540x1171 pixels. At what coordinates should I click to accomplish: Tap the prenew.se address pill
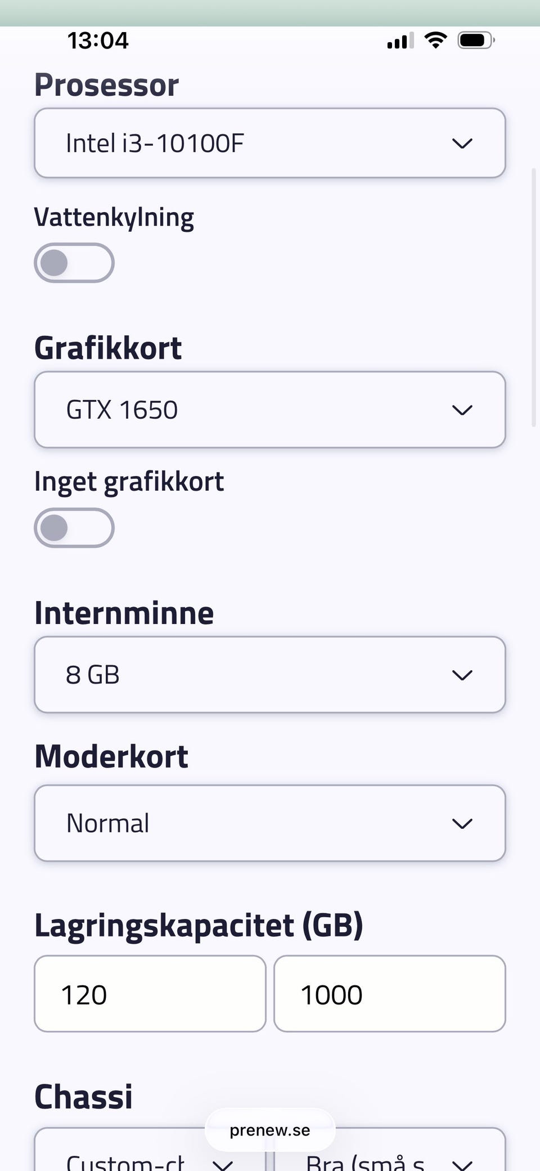click(x=270, y=1130)
